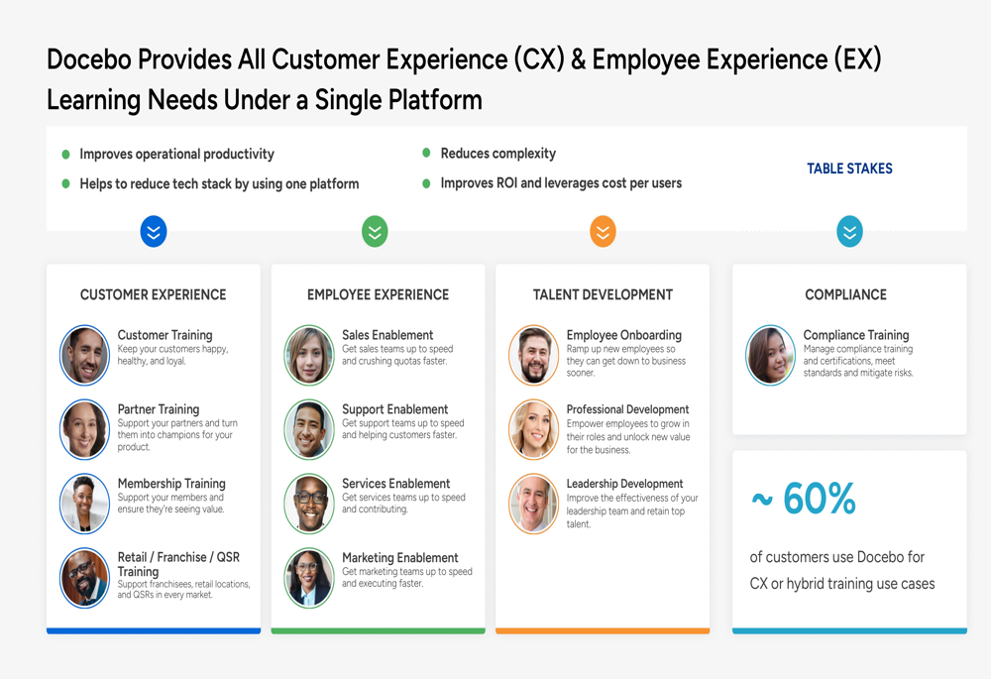Click the slide title 'Docebo Provides All Customer Experience'
991x679 pixels.
click(464, 79)
